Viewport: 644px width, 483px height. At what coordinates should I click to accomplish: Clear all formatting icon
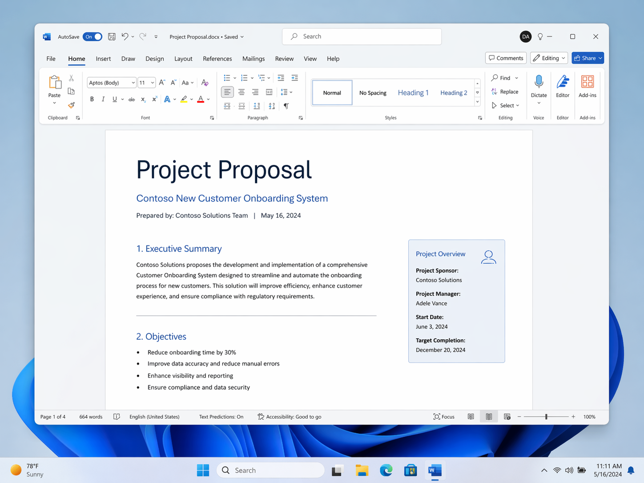(x=205, y=83)
